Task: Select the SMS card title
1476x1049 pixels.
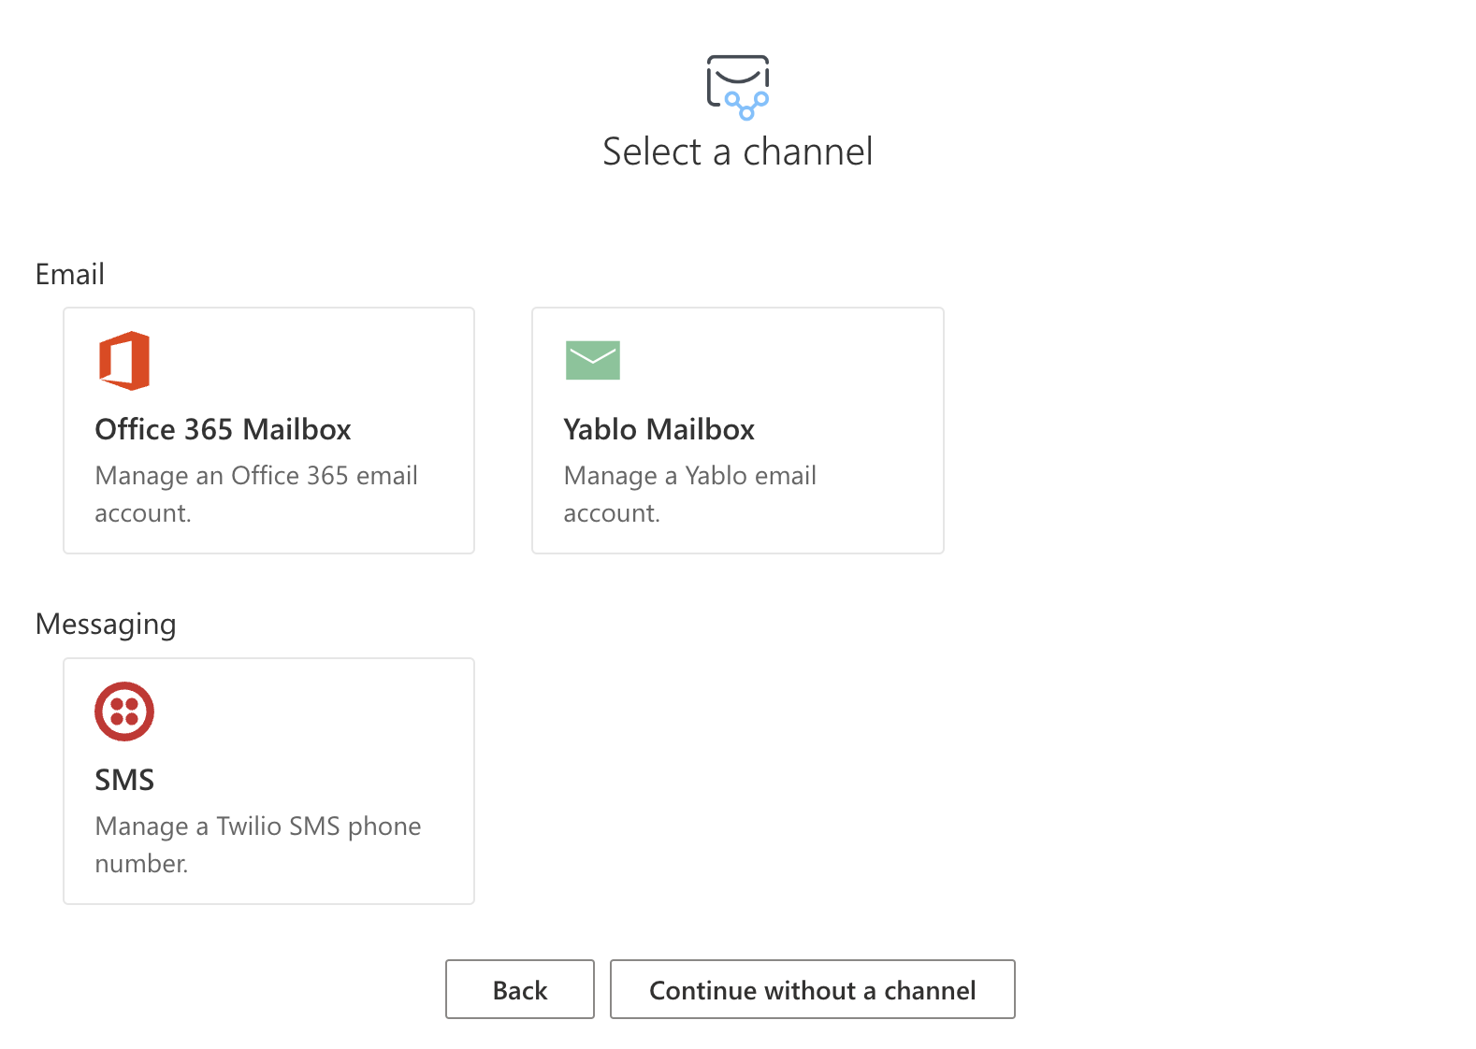Action: pyautogui.click(x=124, y=780)
